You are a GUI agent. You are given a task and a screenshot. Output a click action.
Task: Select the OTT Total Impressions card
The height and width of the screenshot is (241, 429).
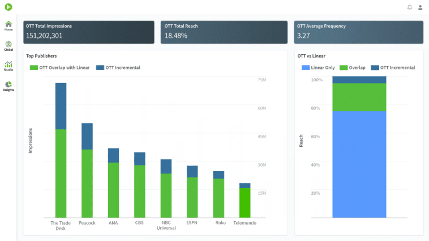pyautogui.click(x=89, y=32)
